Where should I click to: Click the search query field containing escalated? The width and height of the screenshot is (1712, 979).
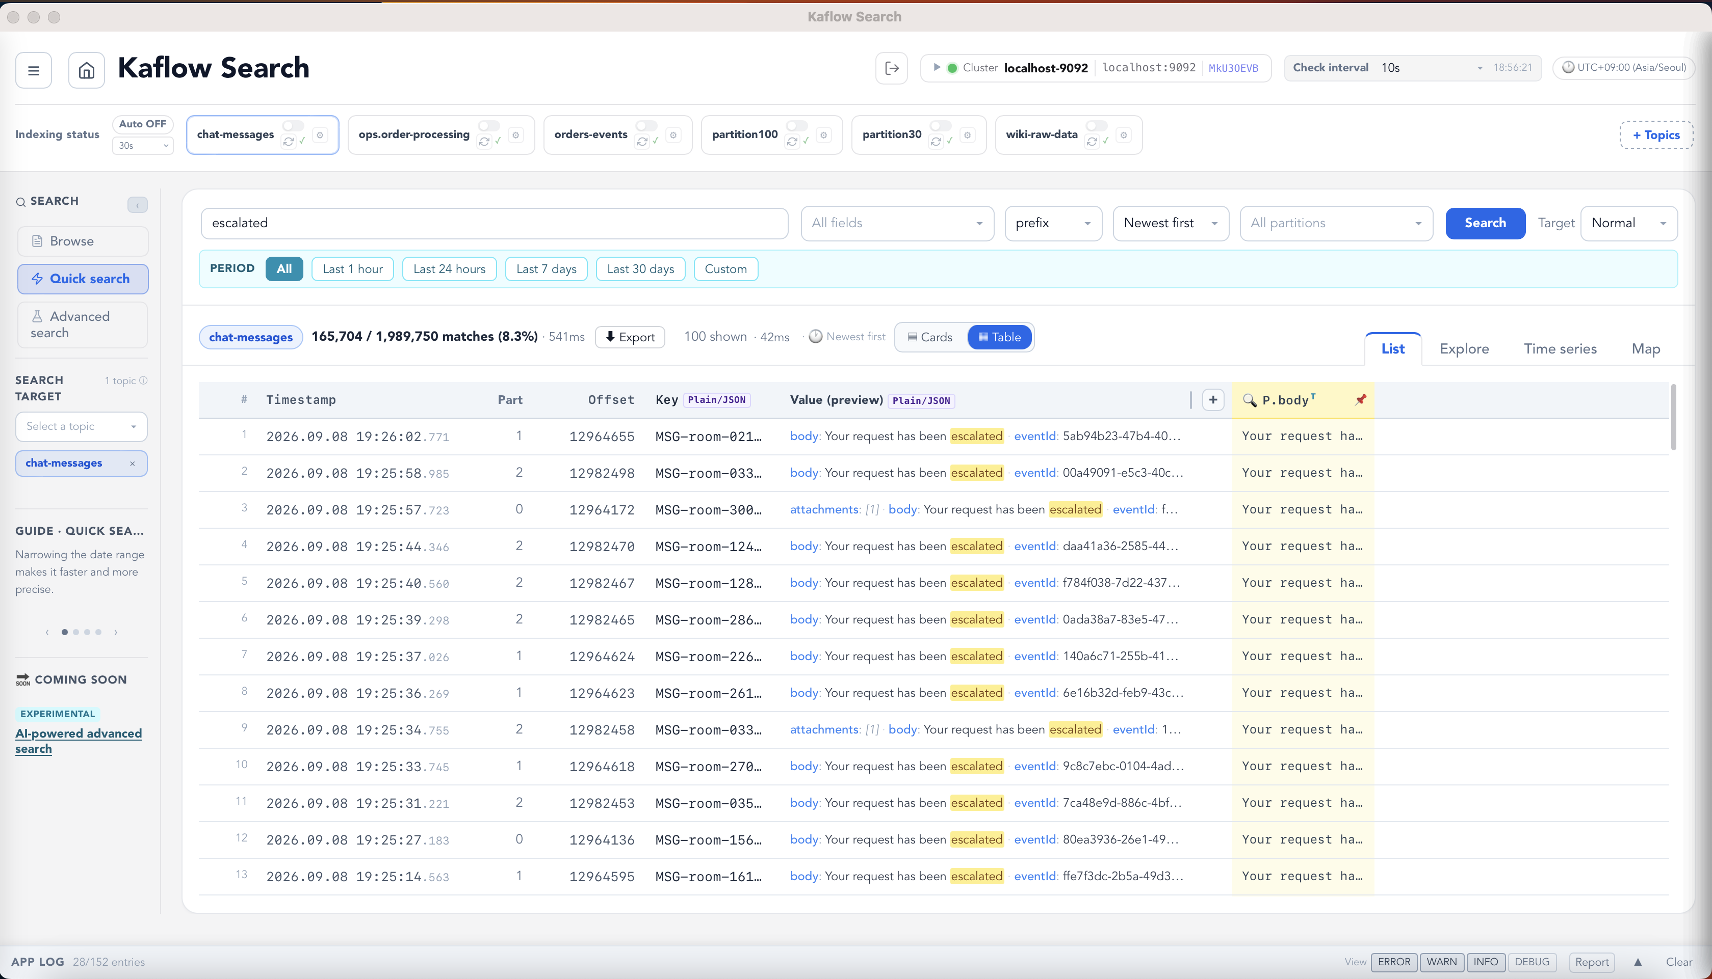click(495, 223)
